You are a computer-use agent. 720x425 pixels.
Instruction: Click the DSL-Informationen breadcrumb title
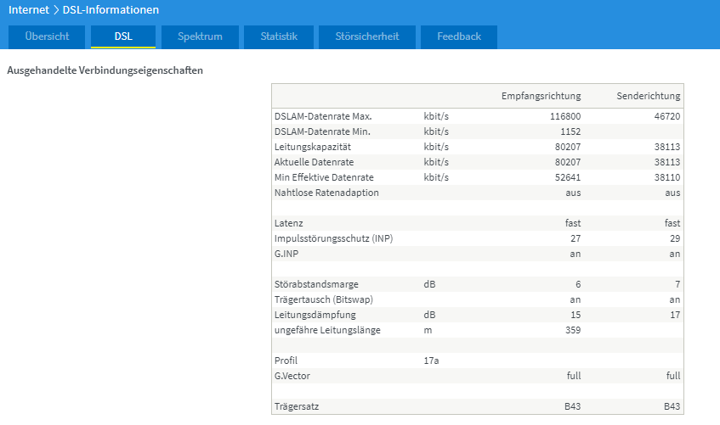pyautogui.click(x=111, y=9)
